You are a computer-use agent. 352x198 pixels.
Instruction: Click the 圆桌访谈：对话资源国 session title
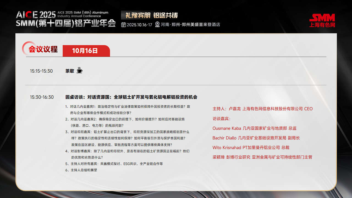pos(131,97)
